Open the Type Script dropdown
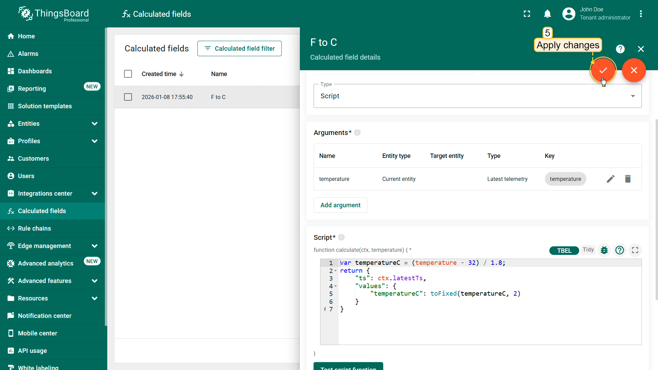The height and width of the screenshot is (370, 658). 477,96
